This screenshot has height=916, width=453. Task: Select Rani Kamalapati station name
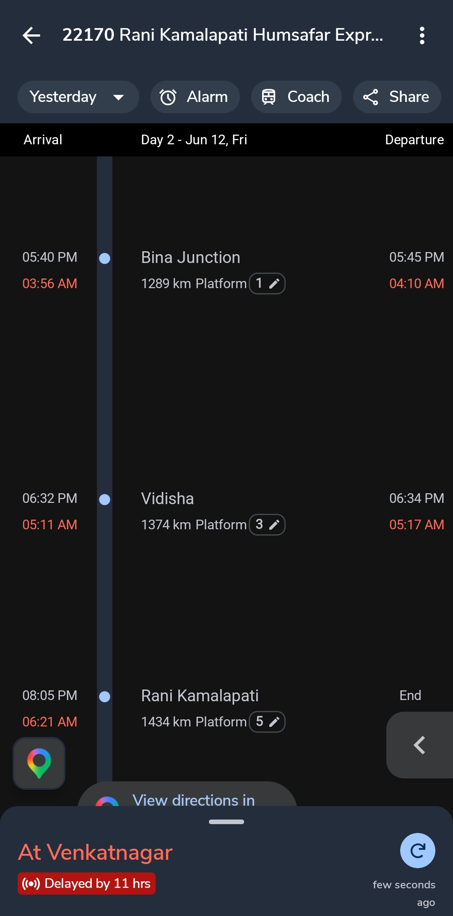200,696
